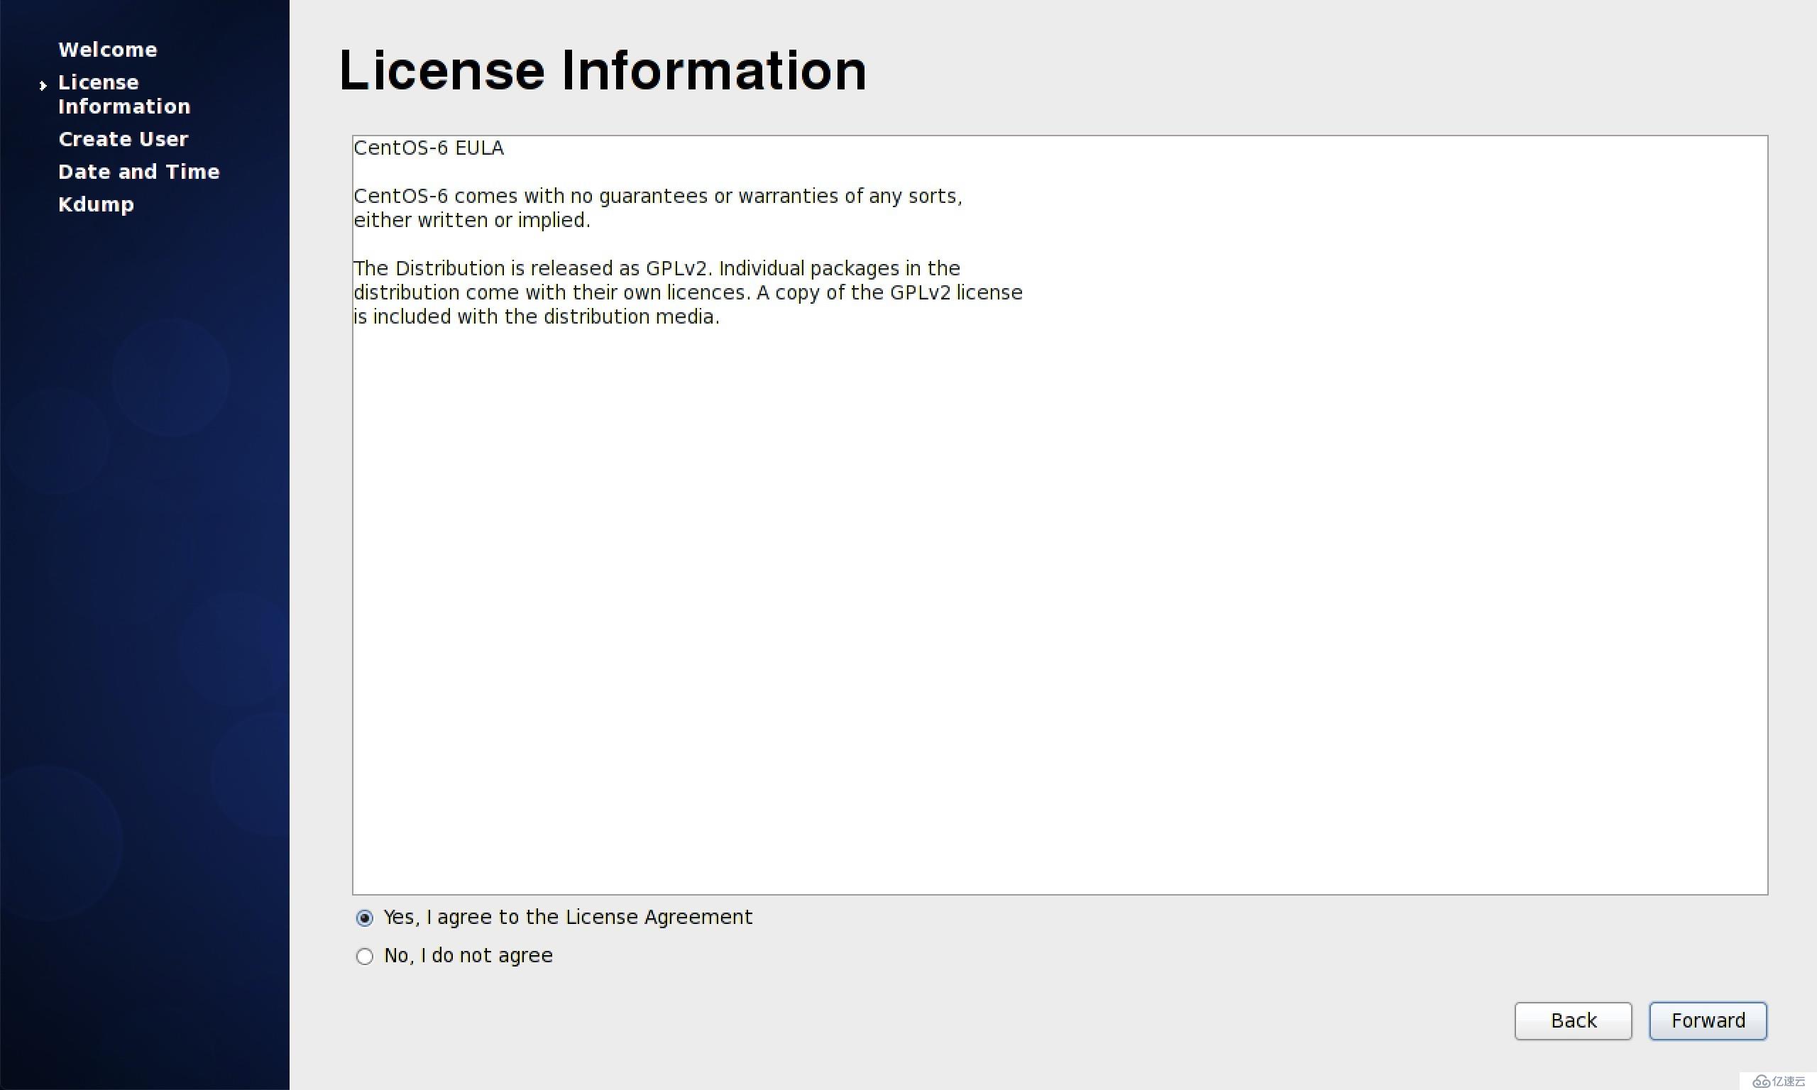
Task: Toggle the license agreement acceptance option
Action: coord(365,955)
